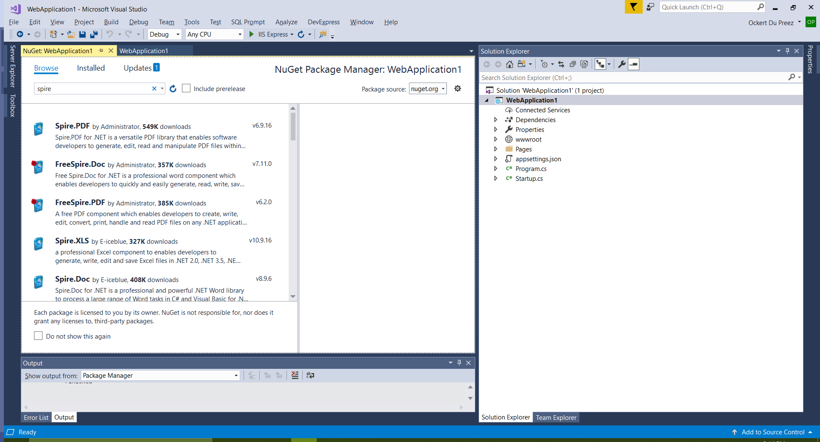The width and height of the screenshot is (820, 442).
Task: Expand the wwwroot folder node
Action: (x=496, y=139)
